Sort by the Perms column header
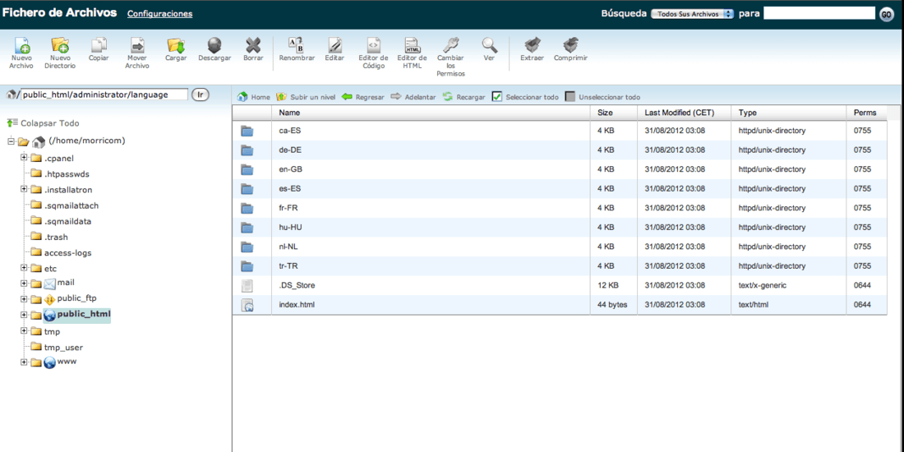 [866, 113]
